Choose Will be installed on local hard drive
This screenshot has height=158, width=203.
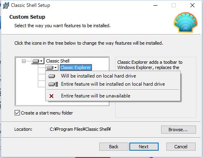pos(98,76)
